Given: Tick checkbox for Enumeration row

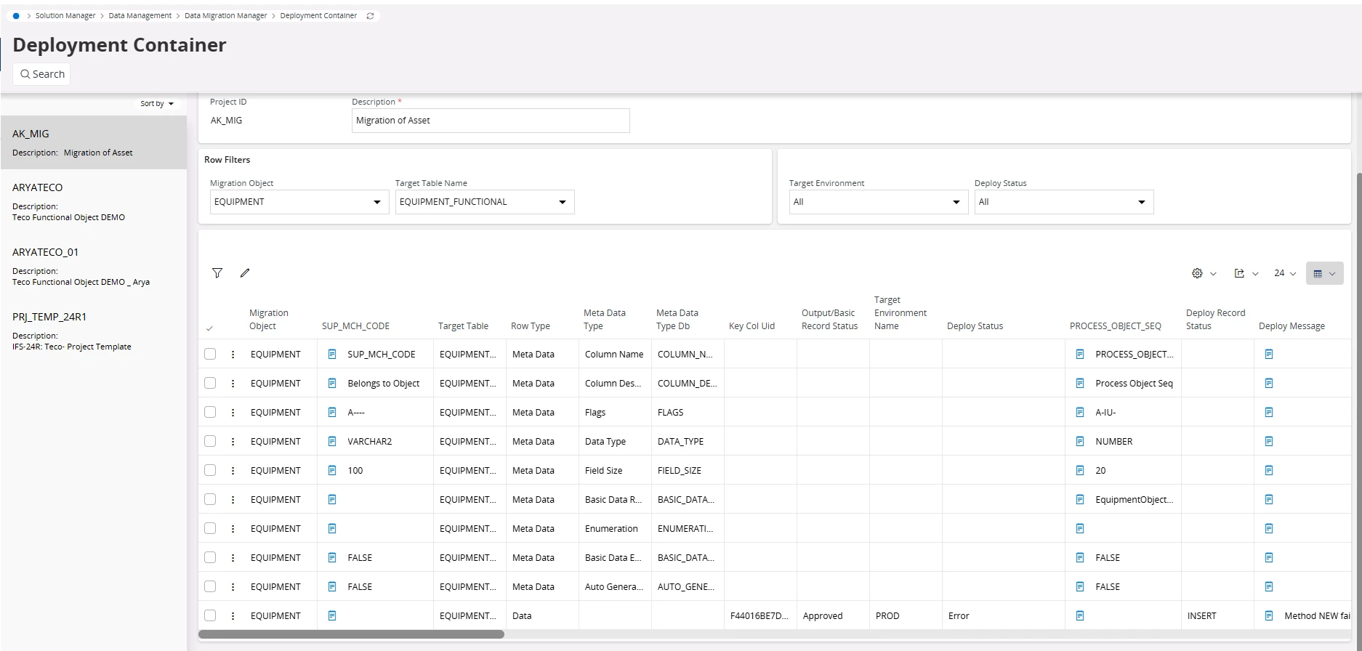Looking at the screenshot, I should click(x=210, y=528).
